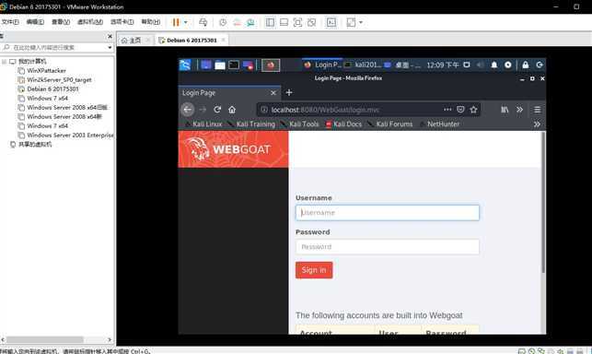Open the 查看(V) menu

pos(61,22)
